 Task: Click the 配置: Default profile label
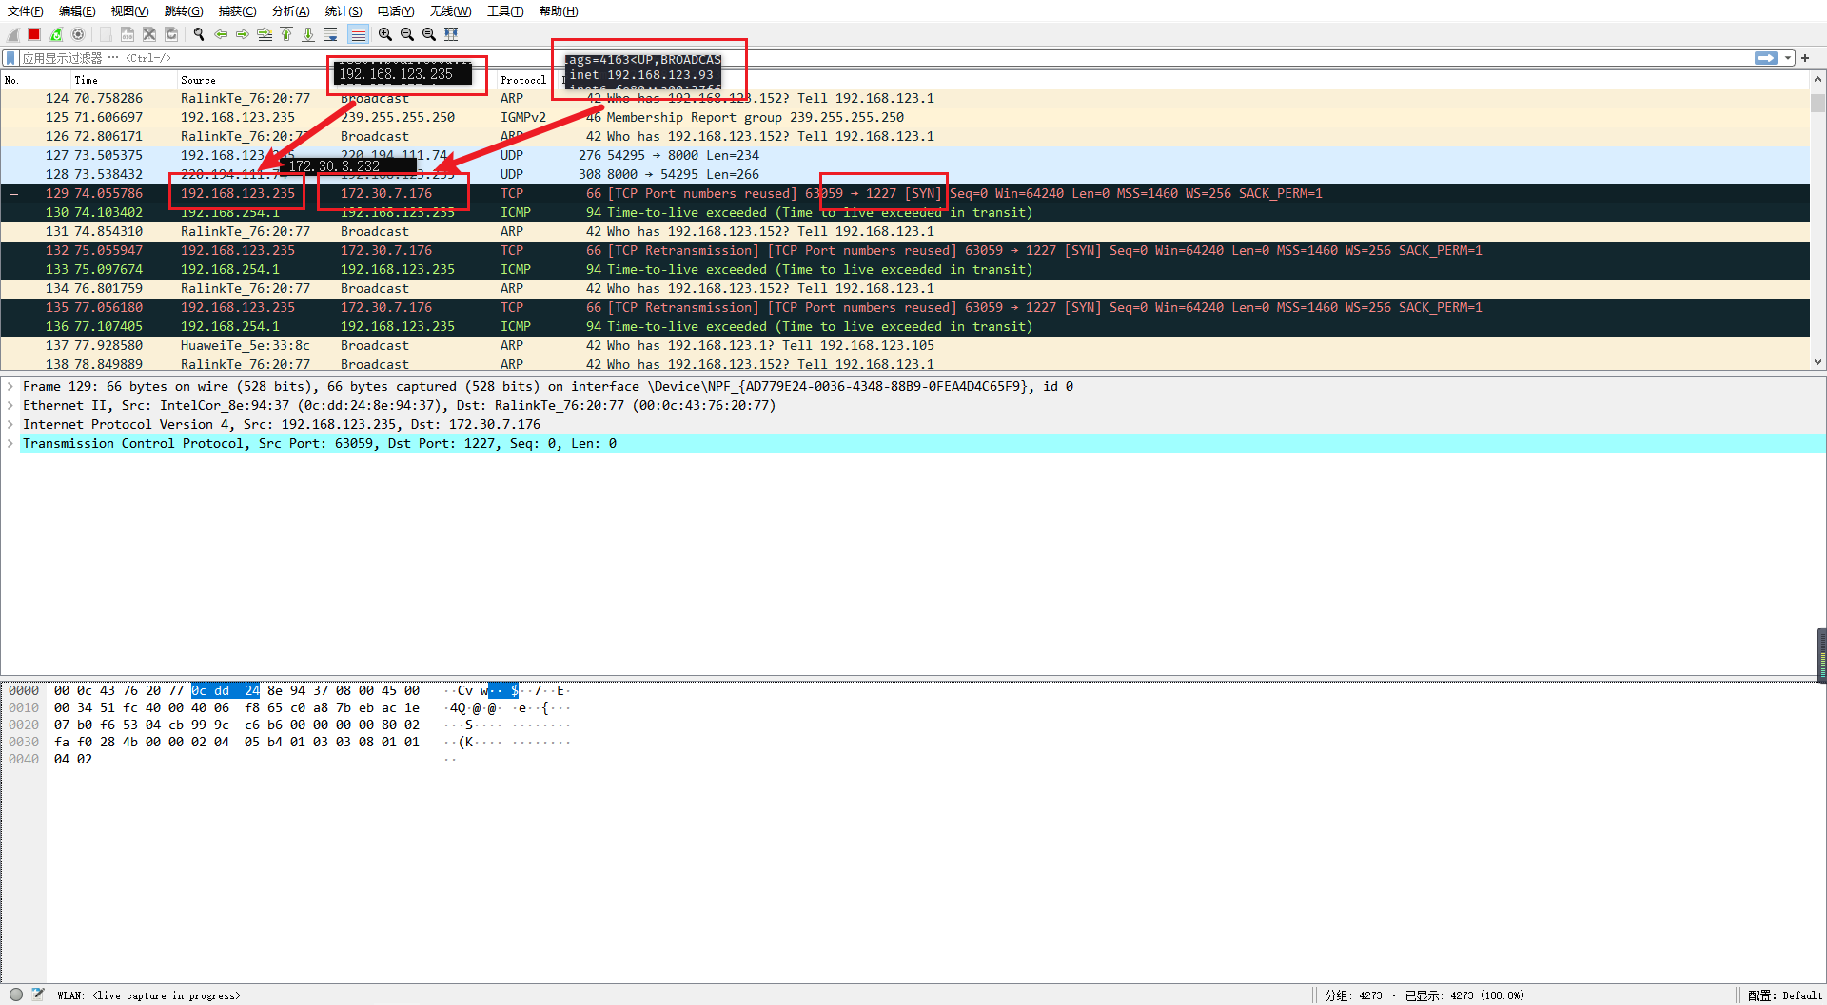pyautogui.click(x=1785, y=995)
